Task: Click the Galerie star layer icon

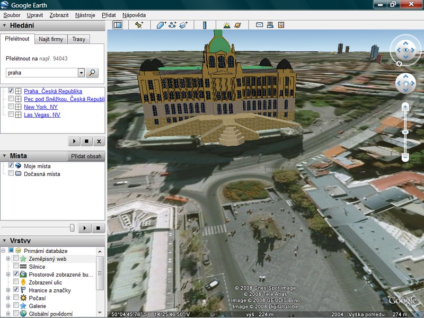Action: click(x=23, y=306)
